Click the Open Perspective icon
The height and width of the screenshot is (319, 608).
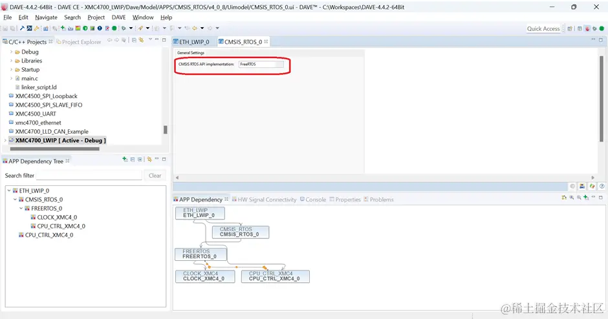(570, 28)
